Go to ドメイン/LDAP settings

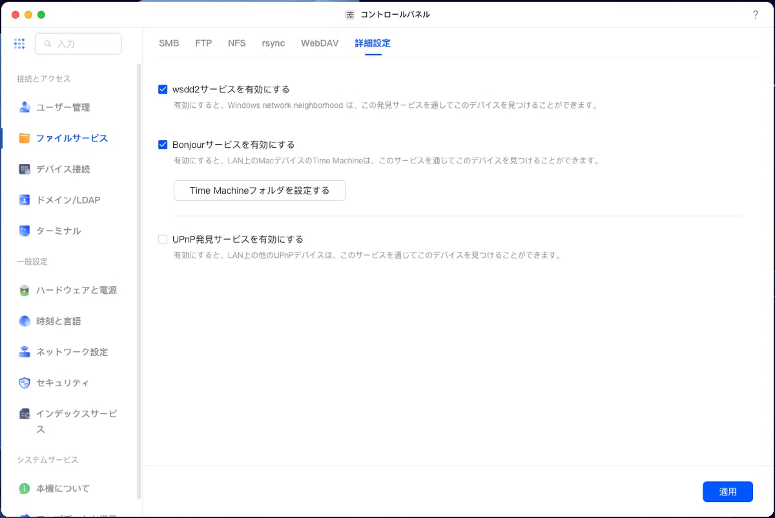[68, 200]
